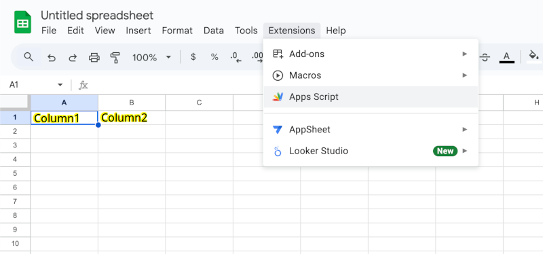Open the Format menu
543x254 pixels.
click(177, 31)
